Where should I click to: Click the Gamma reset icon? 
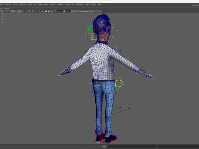tap(64, 11)
